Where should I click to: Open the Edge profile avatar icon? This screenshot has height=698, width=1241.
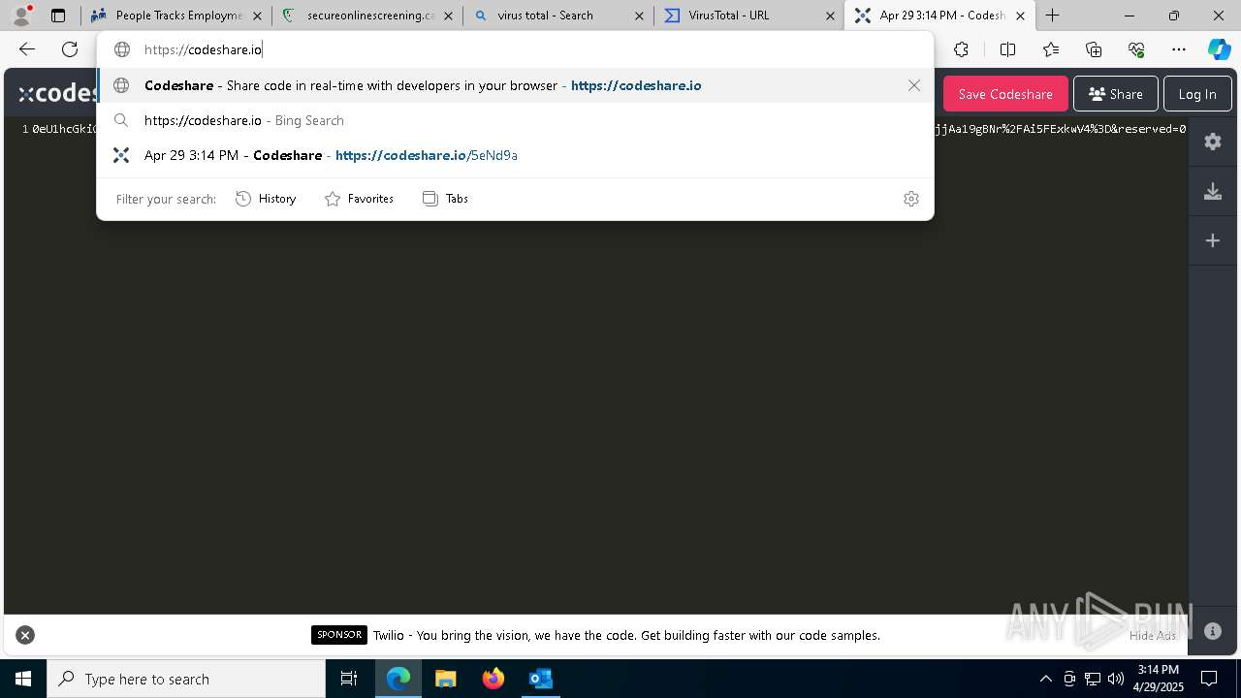click(21, 16)
